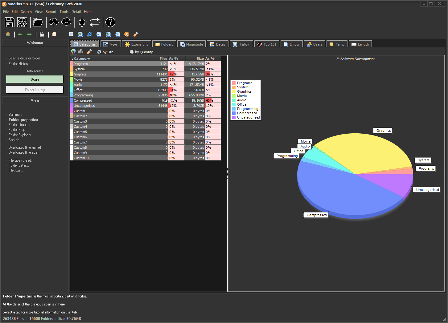Click the Excel export report icon
This screenshot has width=448, height=323.
pos(80,34)
